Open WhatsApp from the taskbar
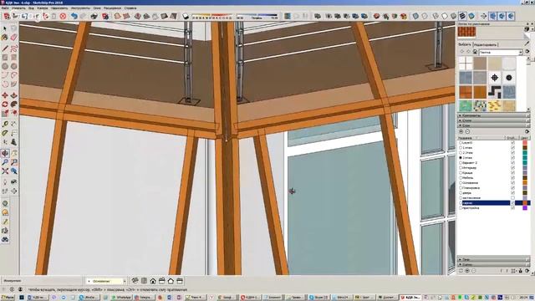535x301 pixels. (x=121, y=298)
